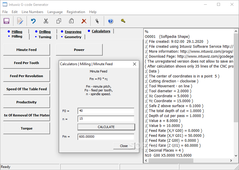Open Rate Of Removal Of The Material calculator
The image size is (239, 170).
[27, 115]
